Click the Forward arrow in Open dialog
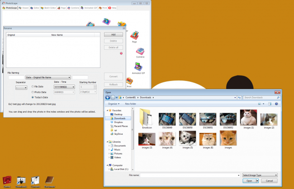 (113, 98)
